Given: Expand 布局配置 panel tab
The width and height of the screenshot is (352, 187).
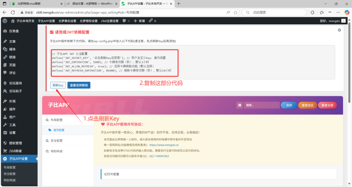Looking at the screenshot, I should [68, 120].
